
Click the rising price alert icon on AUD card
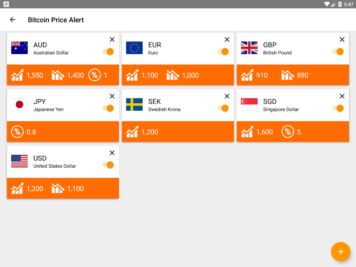(x=17, y=75)
